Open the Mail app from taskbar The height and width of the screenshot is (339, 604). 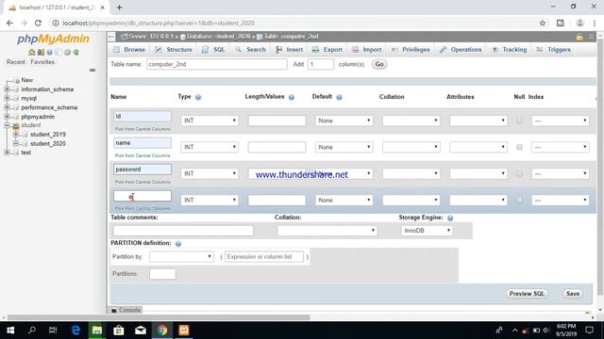point(141,331)
